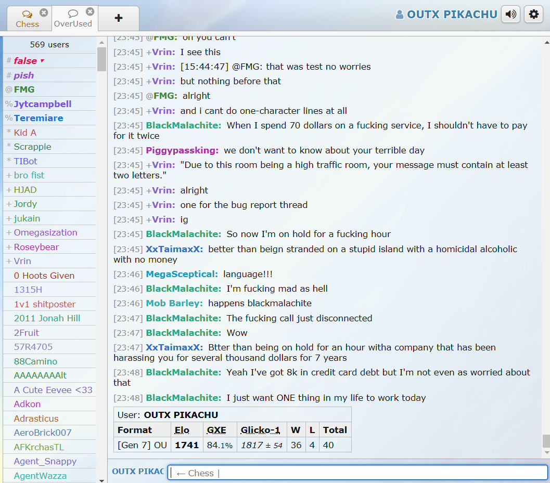Click the Elo column header in ladder table

[x=182, y=430]
